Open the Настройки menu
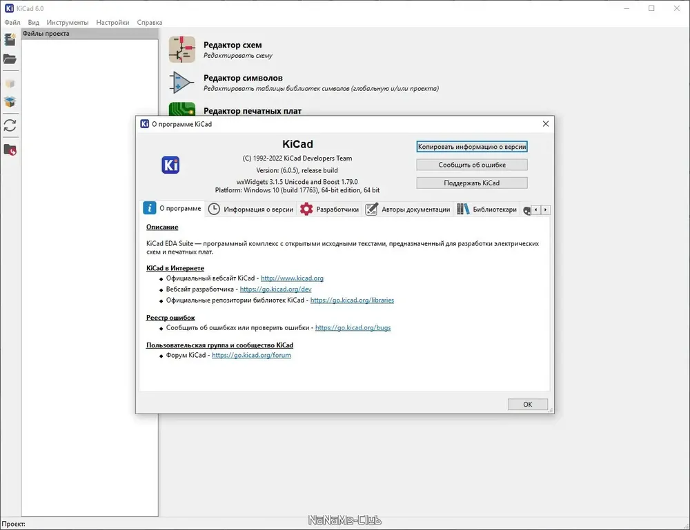This screenshot has height=530, width=690. pyautogui.click(x=112, y=23)
